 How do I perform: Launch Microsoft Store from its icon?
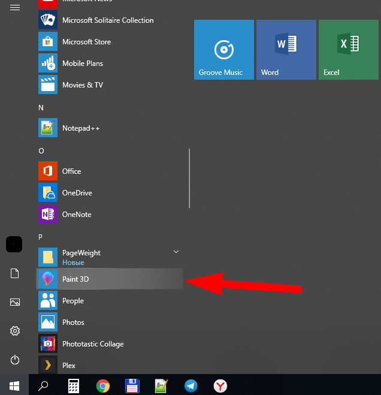(48, 41)
